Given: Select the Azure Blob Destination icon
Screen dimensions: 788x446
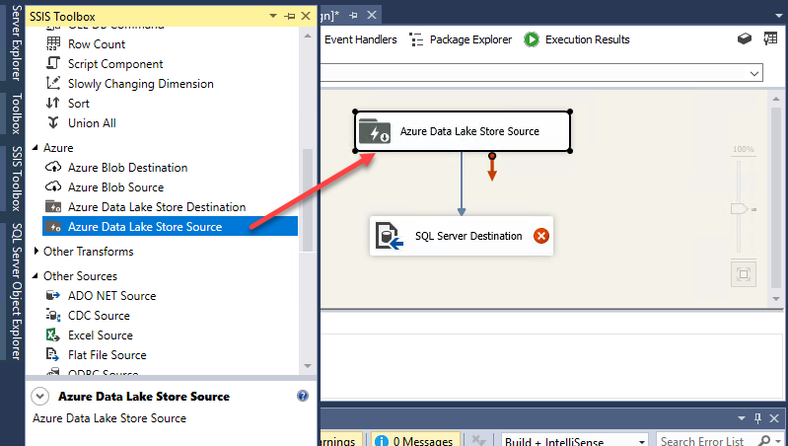Looking at the screenshot, I should click(53, 167).
